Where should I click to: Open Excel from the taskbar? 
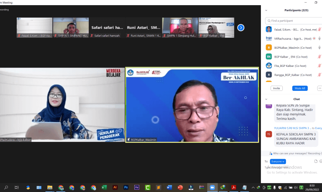click(x=104, y=188)
